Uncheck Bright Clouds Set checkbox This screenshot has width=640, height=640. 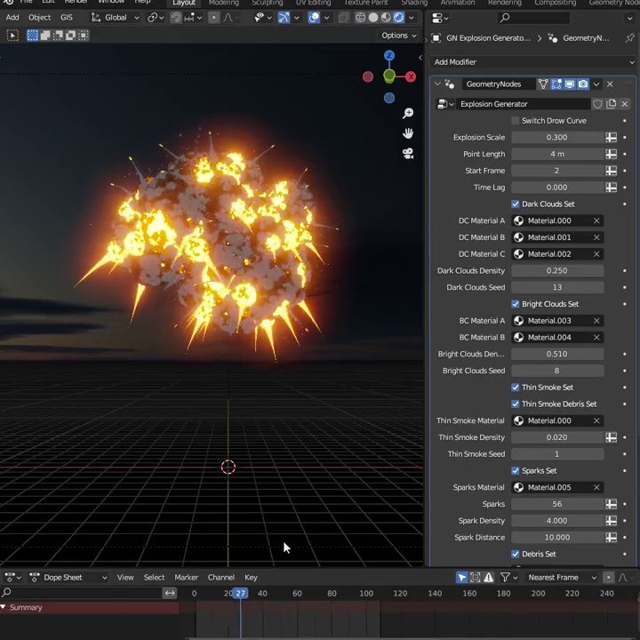(515, 304)
